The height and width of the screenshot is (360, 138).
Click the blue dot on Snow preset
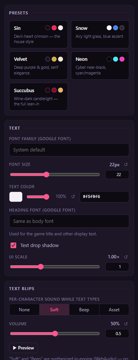[115, 28]
